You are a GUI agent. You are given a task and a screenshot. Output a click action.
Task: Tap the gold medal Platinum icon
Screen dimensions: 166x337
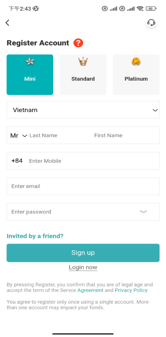pyautogui.click(x=136, y=62)
